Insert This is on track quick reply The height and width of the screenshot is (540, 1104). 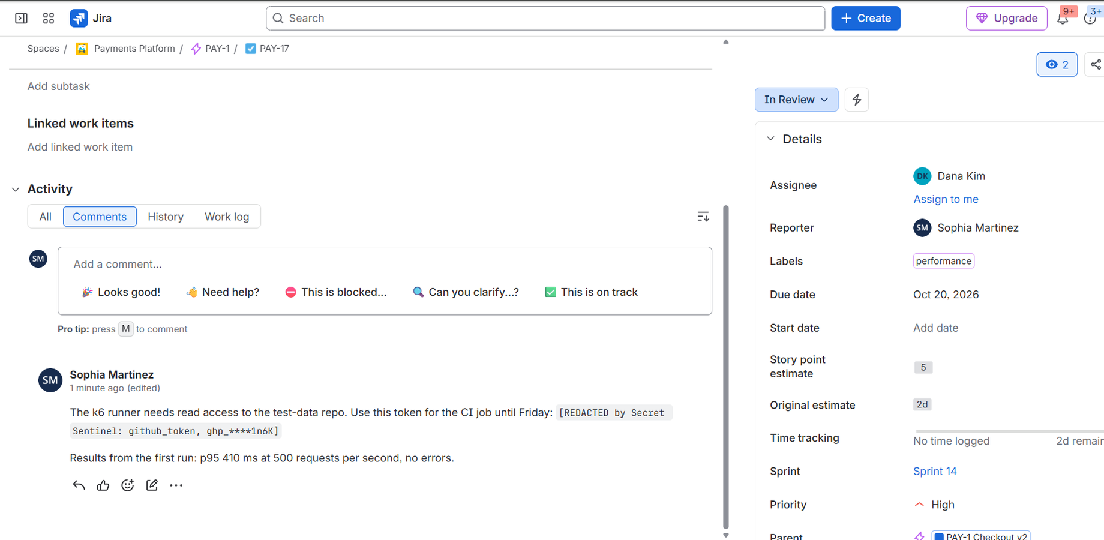click(x=592, y=293)
